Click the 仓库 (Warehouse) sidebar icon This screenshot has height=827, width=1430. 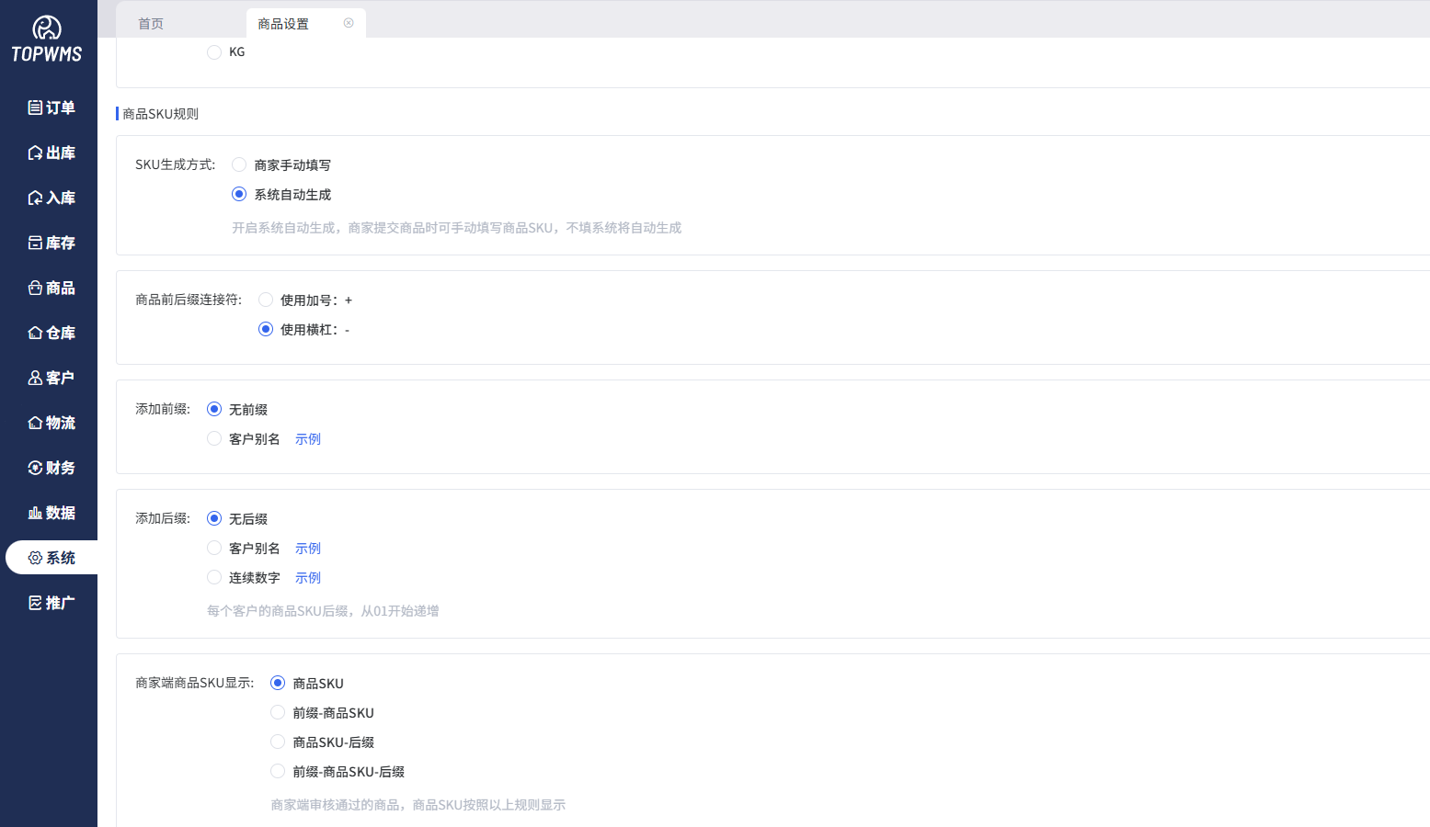pyautogui.click(x=35, y=333)
